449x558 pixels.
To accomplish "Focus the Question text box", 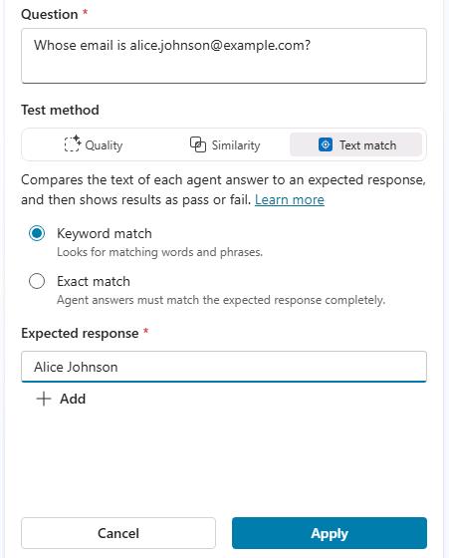I will pyautogui.click(x=224, y=56).
